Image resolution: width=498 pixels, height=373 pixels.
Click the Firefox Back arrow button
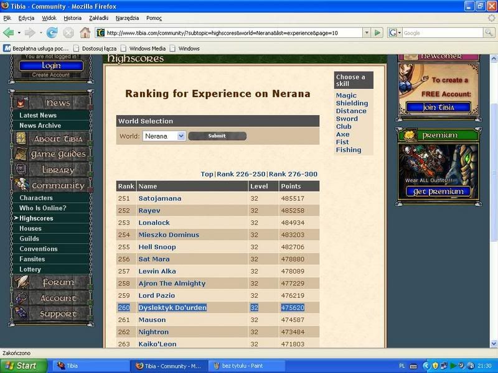[x=9, y=33]
